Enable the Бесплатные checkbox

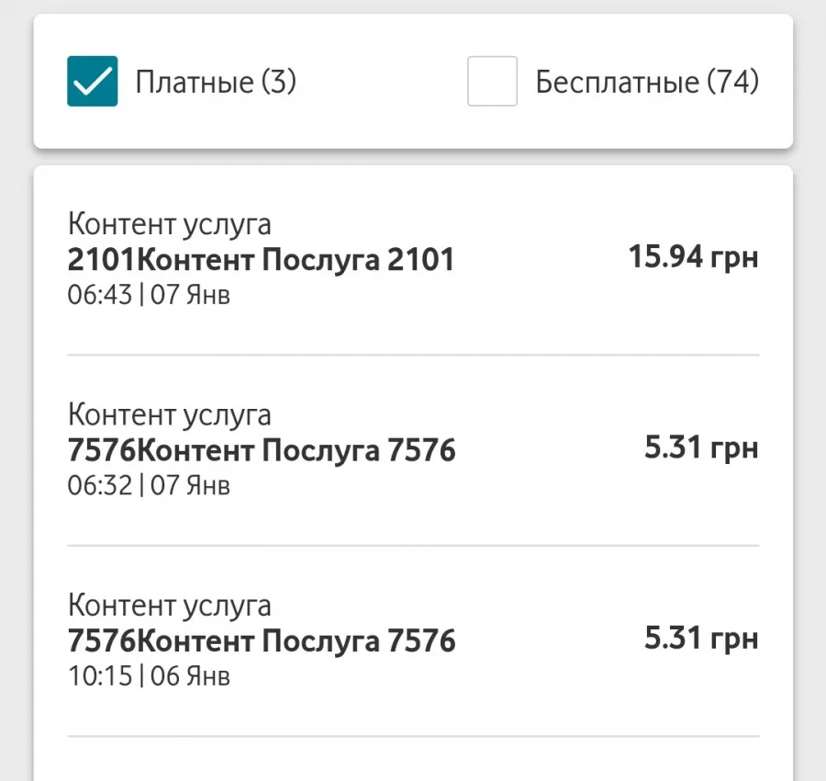tap(492, 81)
